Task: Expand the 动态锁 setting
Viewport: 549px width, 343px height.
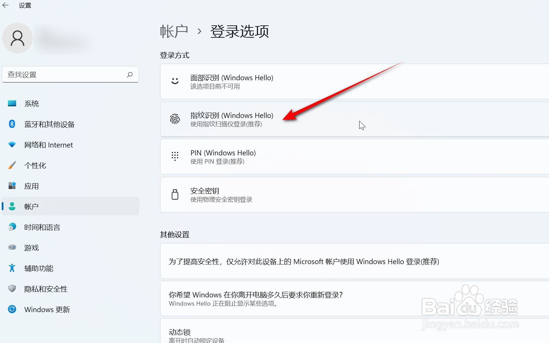Action: (x=354, y=331)
